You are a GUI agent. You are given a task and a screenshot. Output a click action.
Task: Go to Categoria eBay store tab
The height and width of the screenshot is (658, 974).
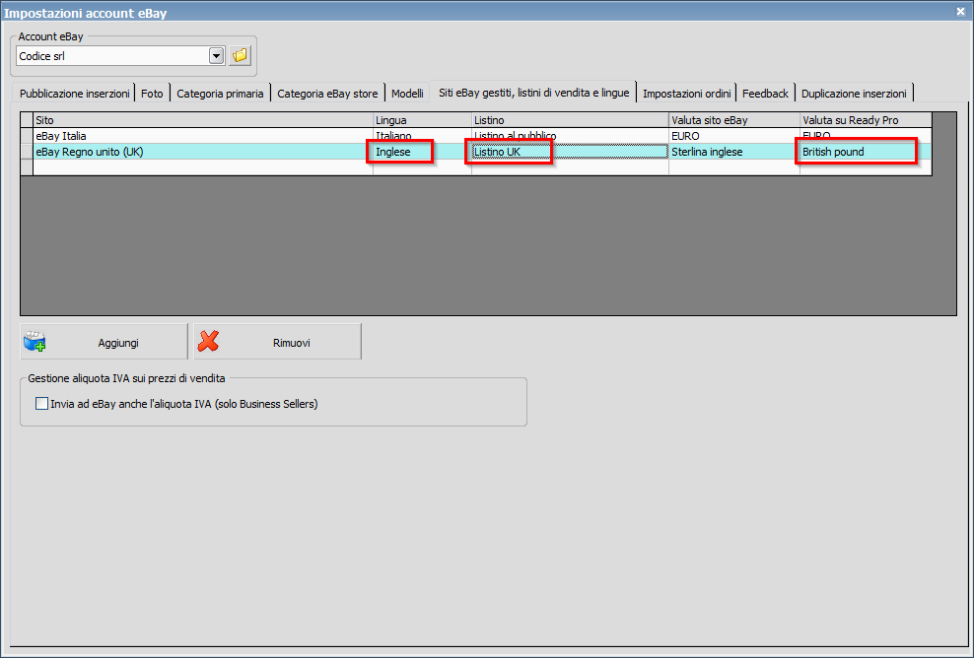click(327, 94)
